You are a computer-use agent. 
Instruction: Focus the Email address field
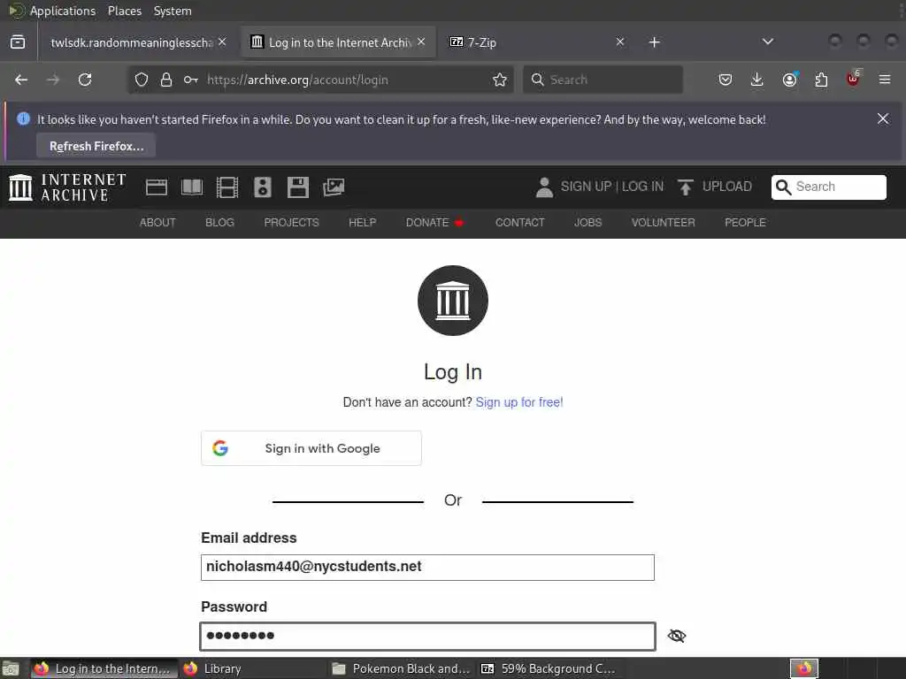tap(427, 567)
